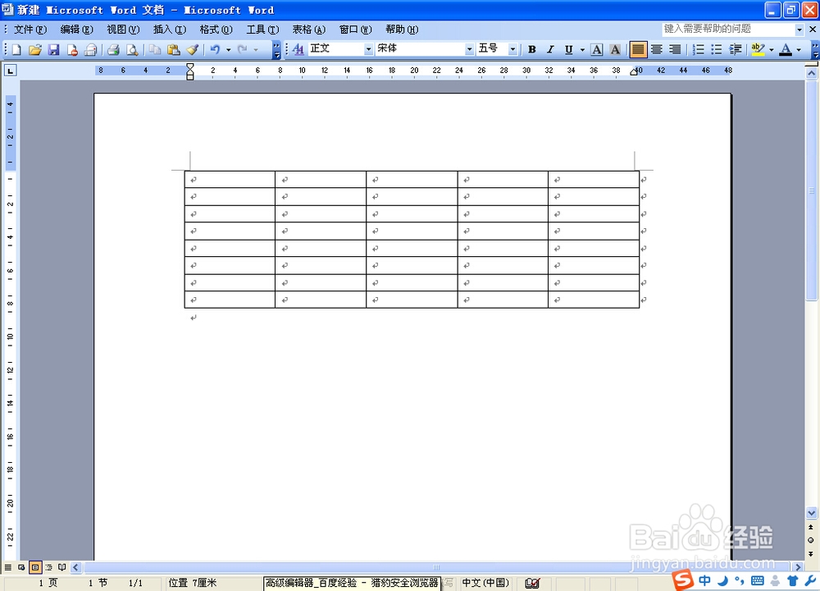Toggle Bold formatting
The height and width of the screenshot is (591, 820).
532,50
